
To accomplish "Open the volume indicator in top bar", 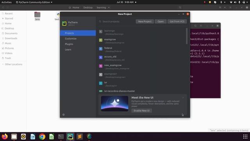I will coord(235,2).
